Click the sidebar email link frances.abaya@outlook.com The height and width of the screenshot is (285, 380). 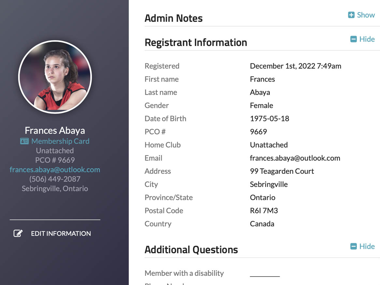(x=55, y=170)
